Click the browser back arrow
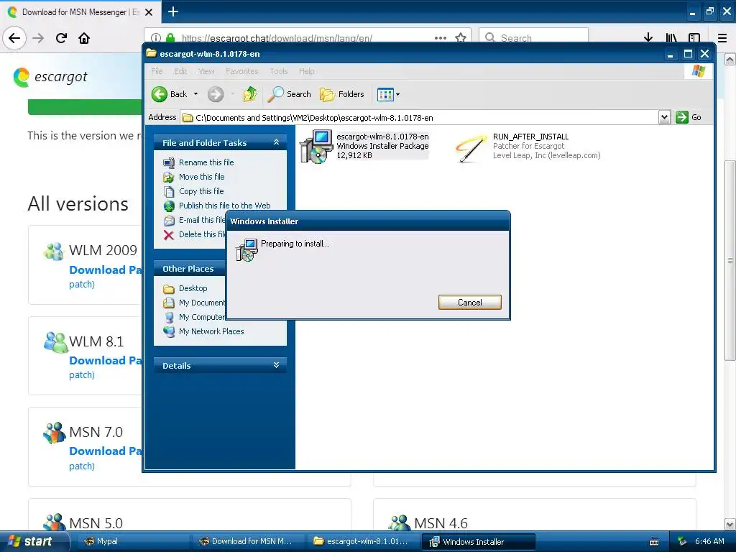 pyautogui.click(x=14, y=38)
